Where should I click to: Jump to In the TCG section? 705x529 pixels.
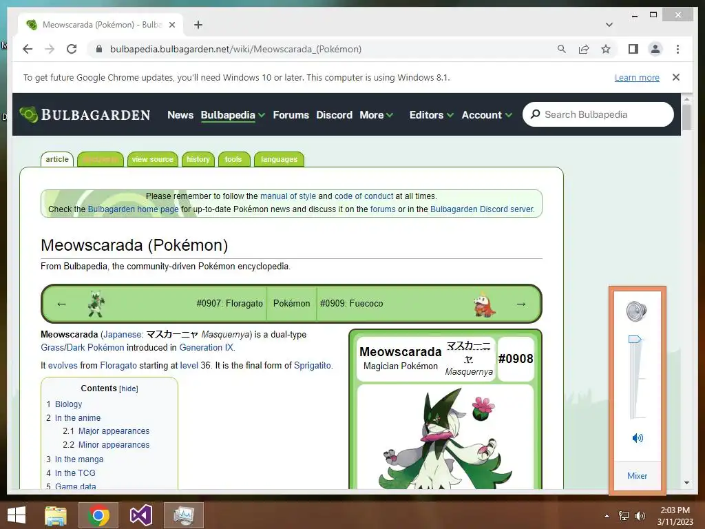[75, 473]
